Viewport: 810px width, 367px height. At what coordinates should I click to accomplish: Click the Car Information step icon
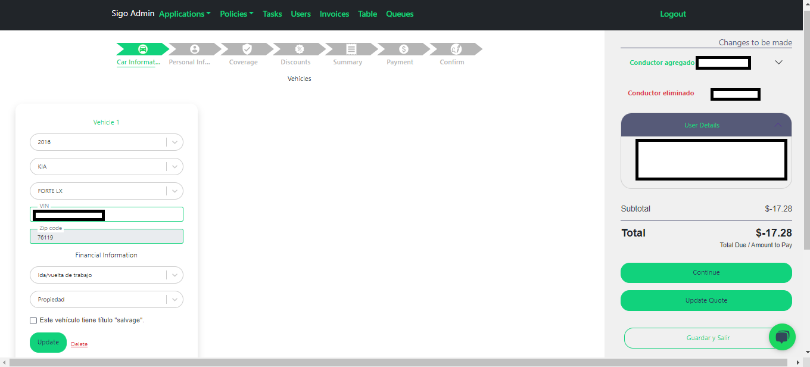(x=142, y=49)
